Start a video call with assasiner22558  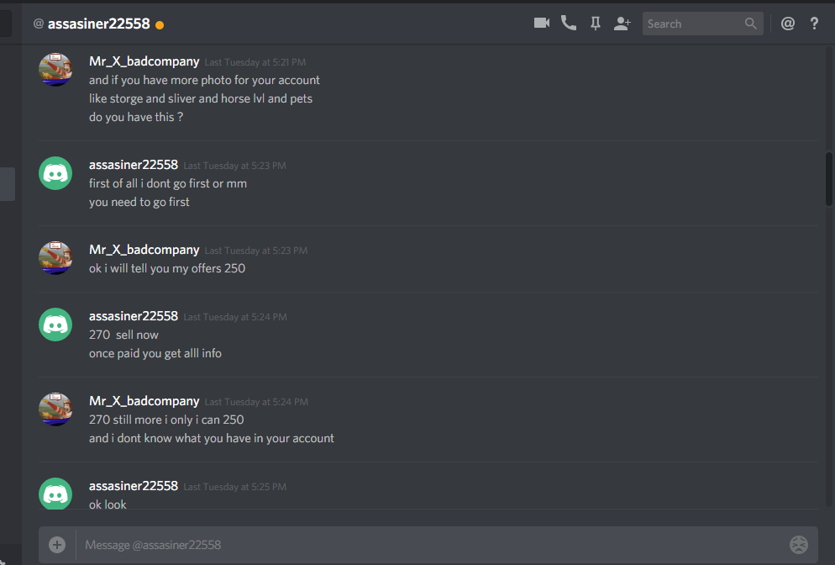click(542, 23)
